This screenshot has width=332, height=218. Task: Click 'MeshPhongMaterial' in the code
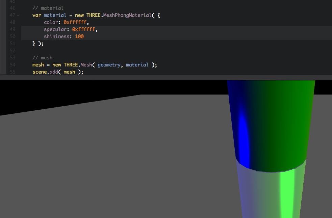point(127,15)
